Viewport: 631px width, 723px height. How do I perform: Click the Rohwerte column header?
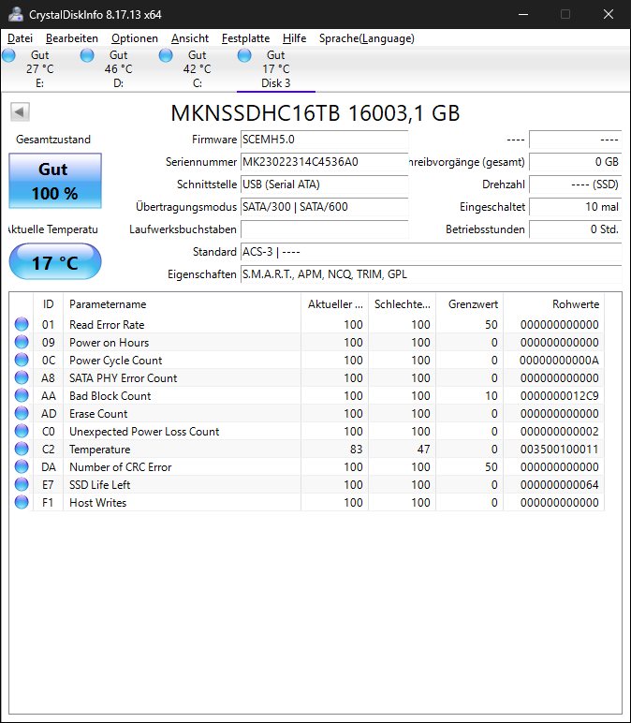click(554, 304)
